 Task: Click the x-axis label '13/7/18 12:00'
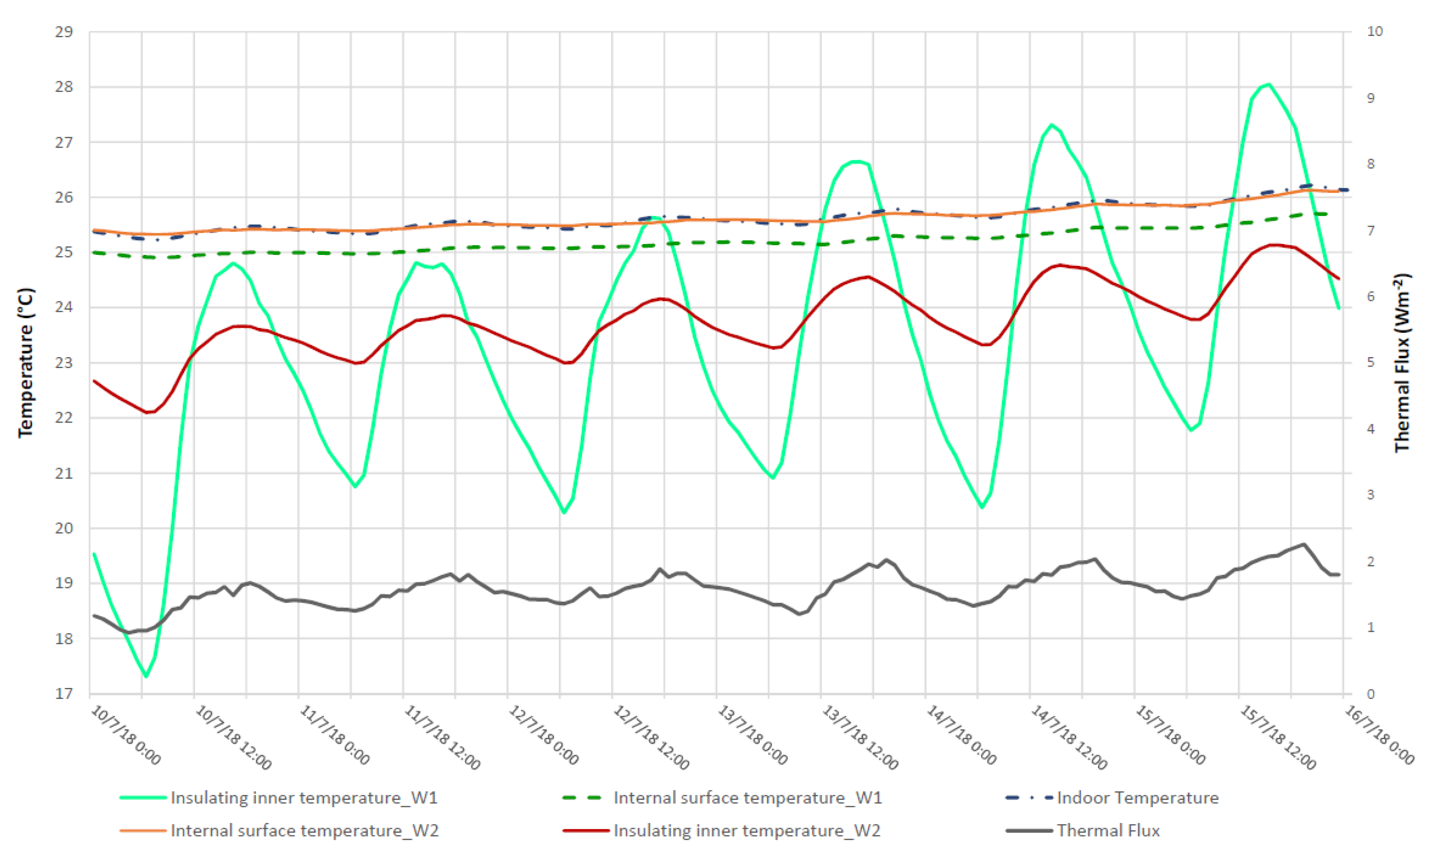859,737
